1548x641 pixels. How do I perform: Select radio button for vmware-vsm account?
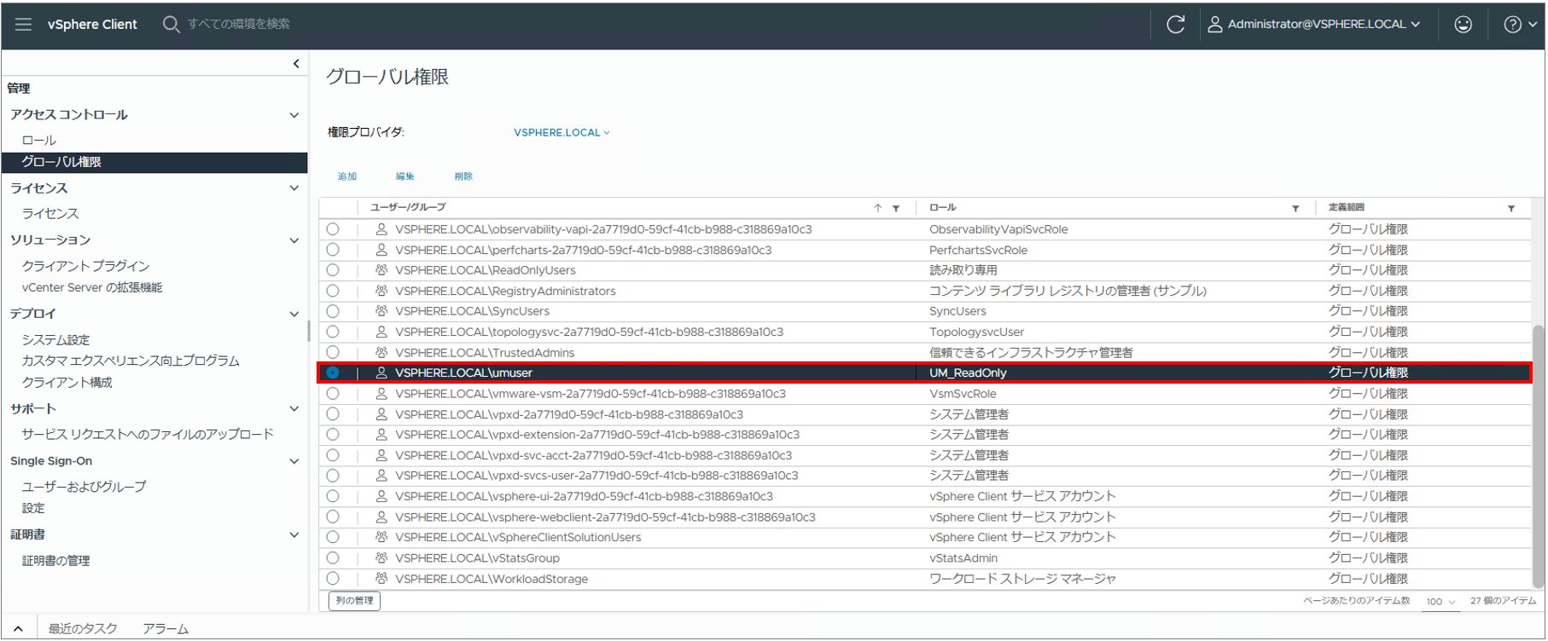tap(333, 394)
